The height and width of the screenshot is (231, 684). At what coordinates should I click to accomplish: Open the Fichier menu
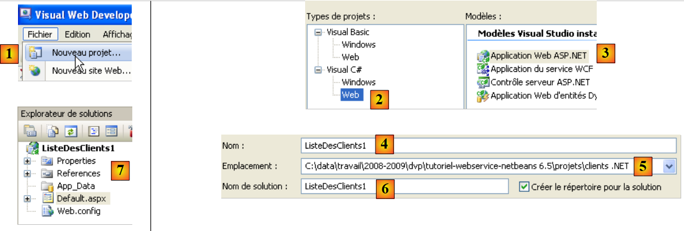tap(39, 34)
